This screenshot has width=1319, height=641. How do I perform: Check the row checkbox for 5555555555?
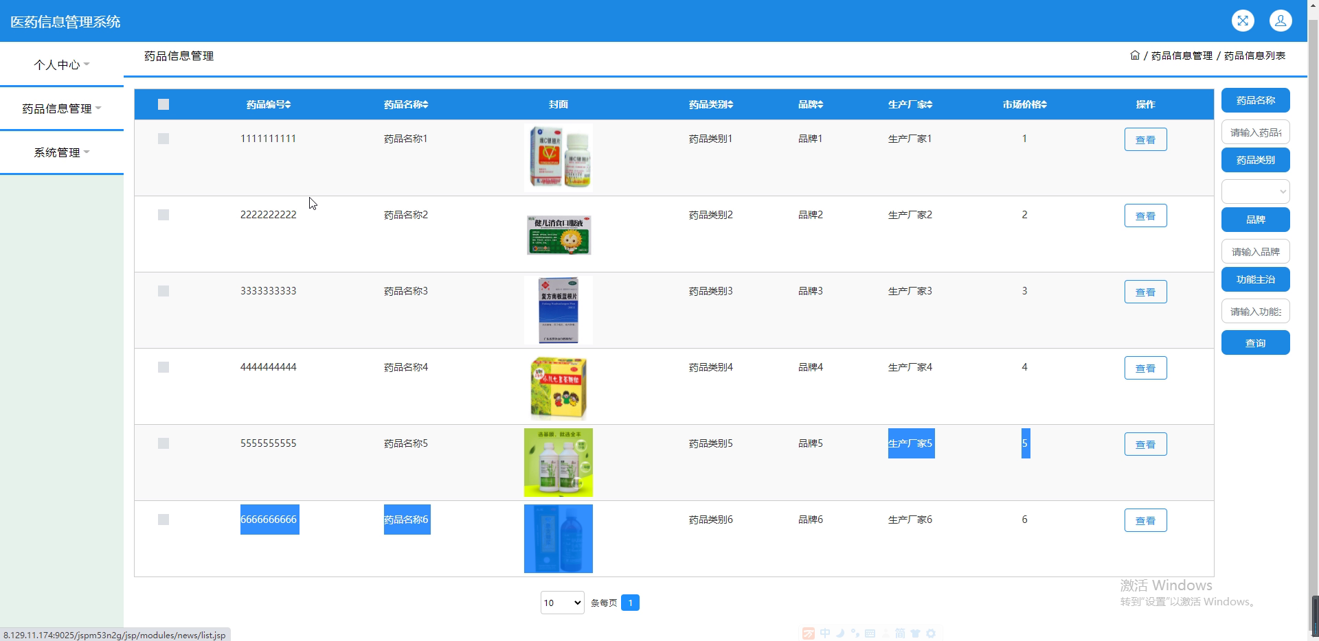[x=164, y=443]
